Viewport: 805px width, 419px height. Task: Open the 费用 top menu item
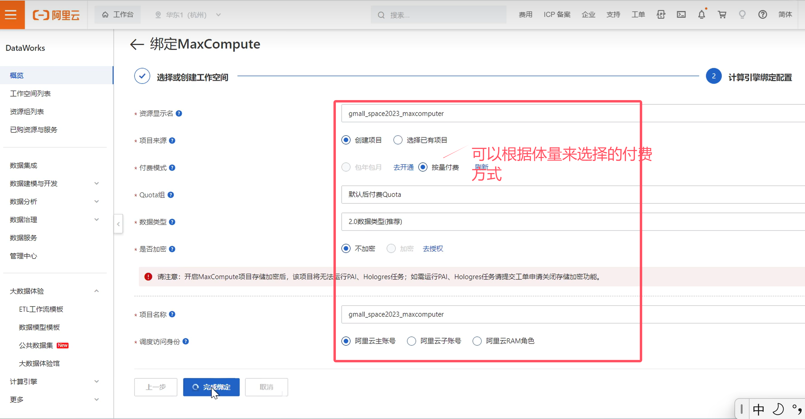click(525, 14)
